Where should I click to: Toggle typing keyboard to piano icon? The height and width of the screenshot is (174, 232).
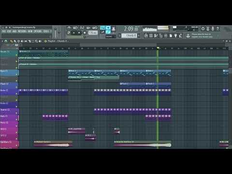(x=102, y=28)
